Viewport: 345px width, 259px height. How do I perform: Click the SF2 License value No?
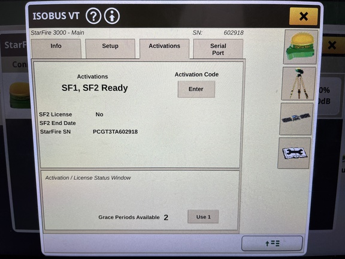[99, 115]
